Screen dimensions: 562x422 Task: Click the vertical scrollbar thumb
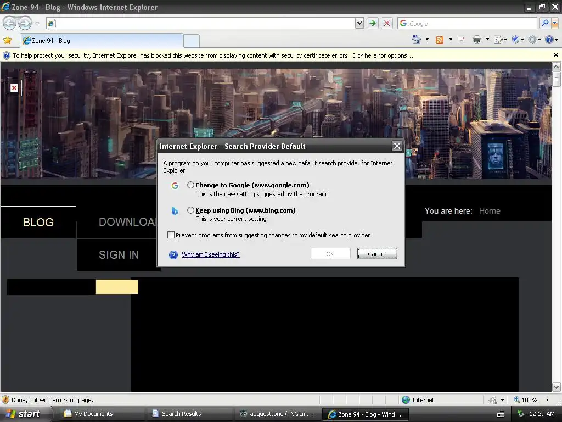coord(557,79)
